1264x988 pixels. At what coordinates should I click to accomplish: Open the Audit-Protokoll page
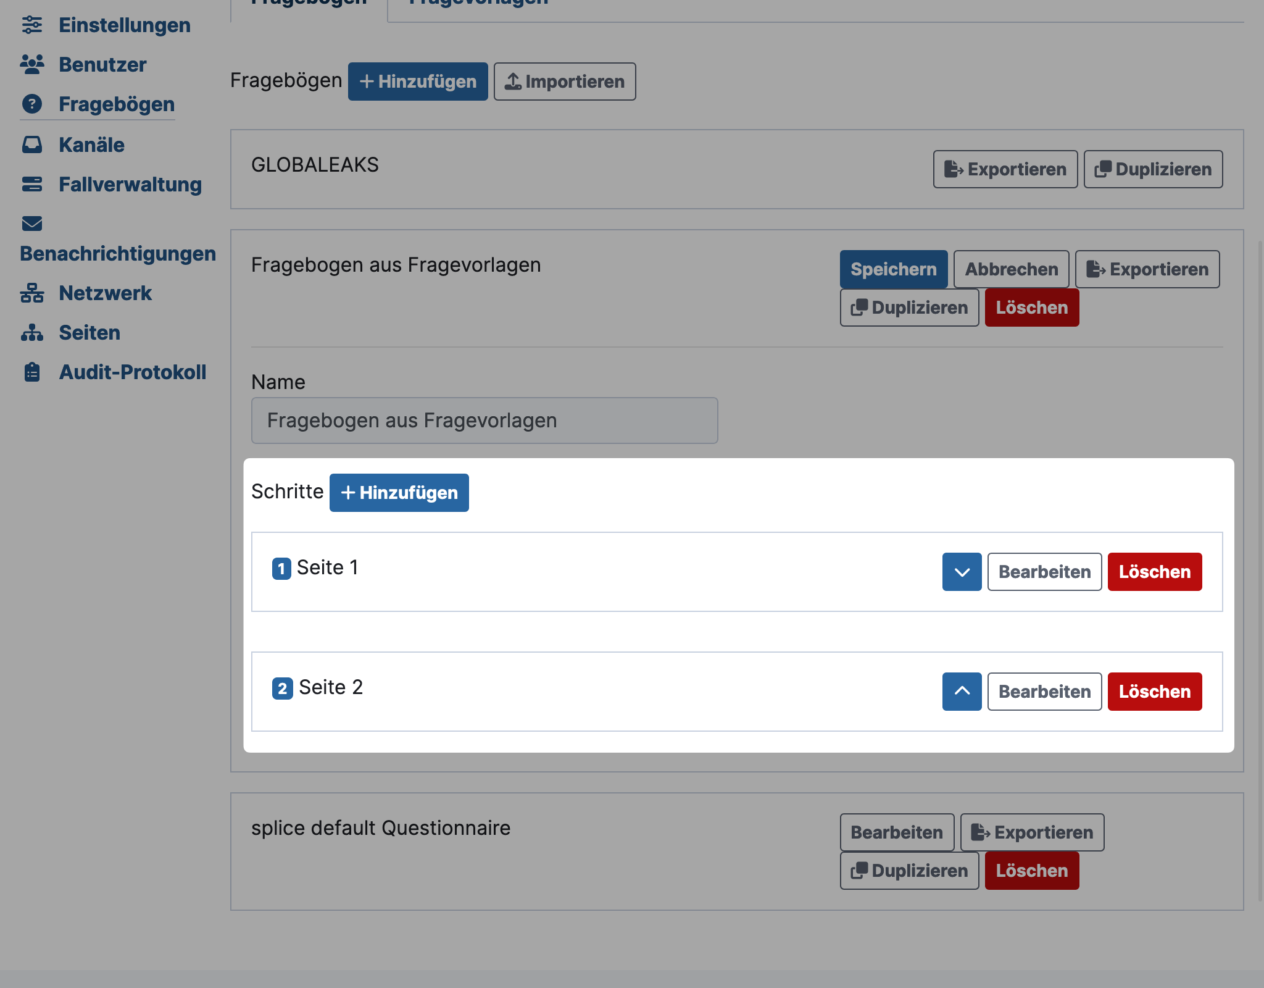[x=133, y=372]
